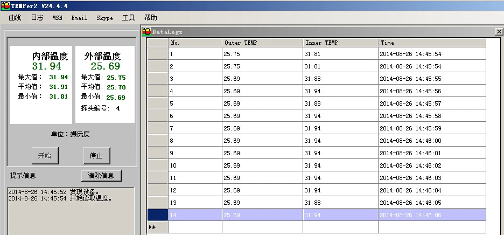
Task: Click time cell 2014-08-26 14:46:01
Action: tap(432, 153)
